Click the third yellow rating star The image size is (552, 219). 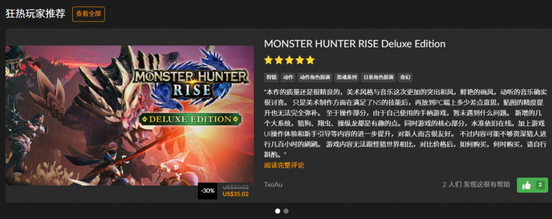(289, 60)
